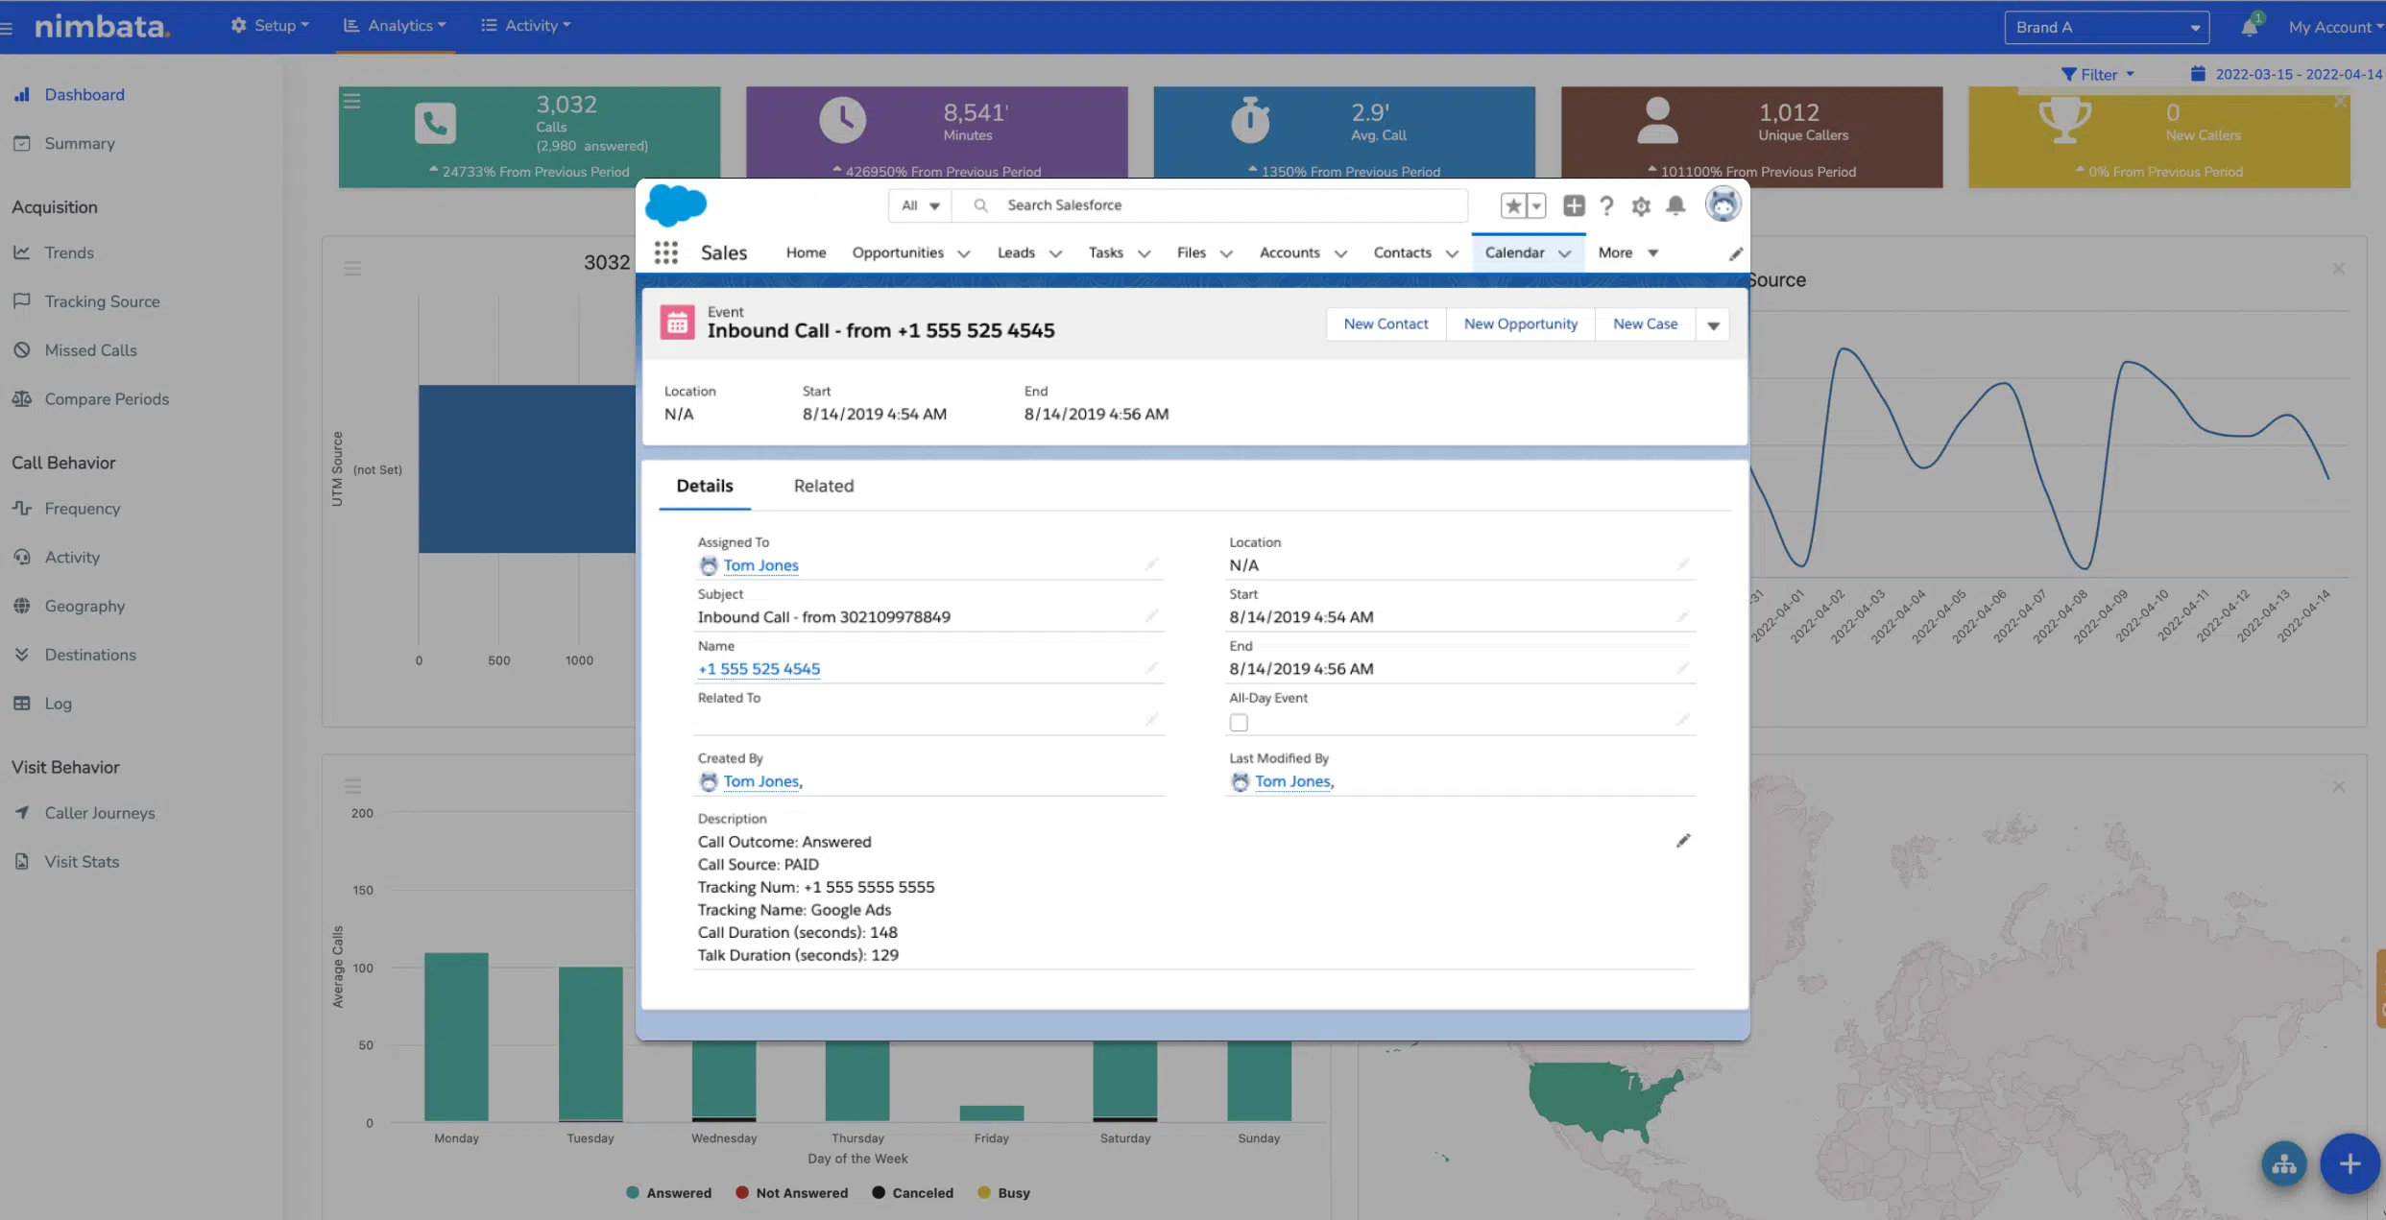Click the New Contact button
The image size is (2386, 1220).
click(x=1386, y=324)
